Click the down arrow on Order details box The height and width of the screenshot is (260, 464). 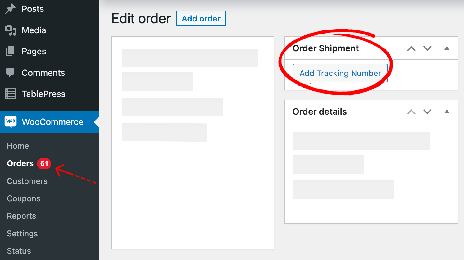point(427,112)
